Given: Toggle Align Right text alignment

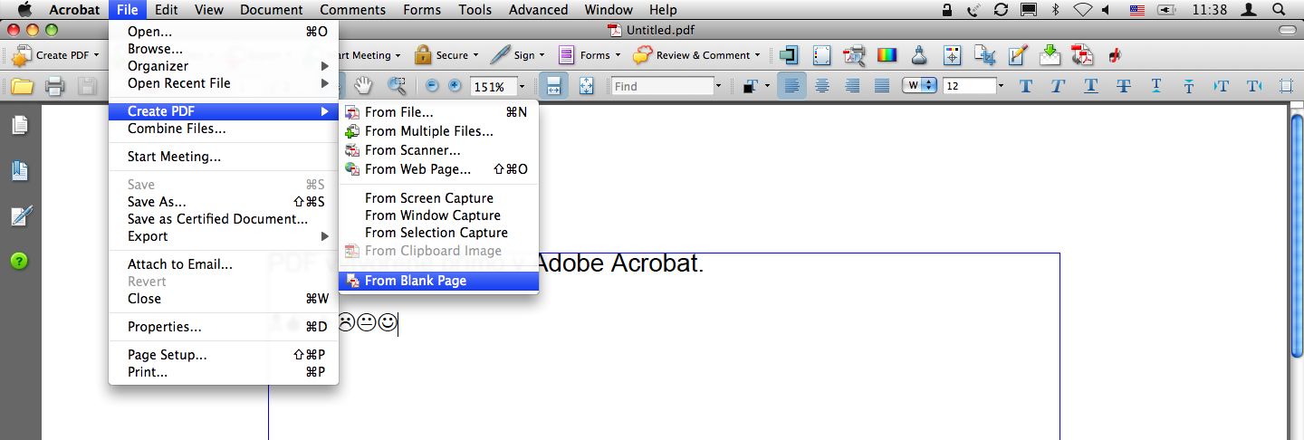Looking at the screenshot, I should click(x=852, y=86).
